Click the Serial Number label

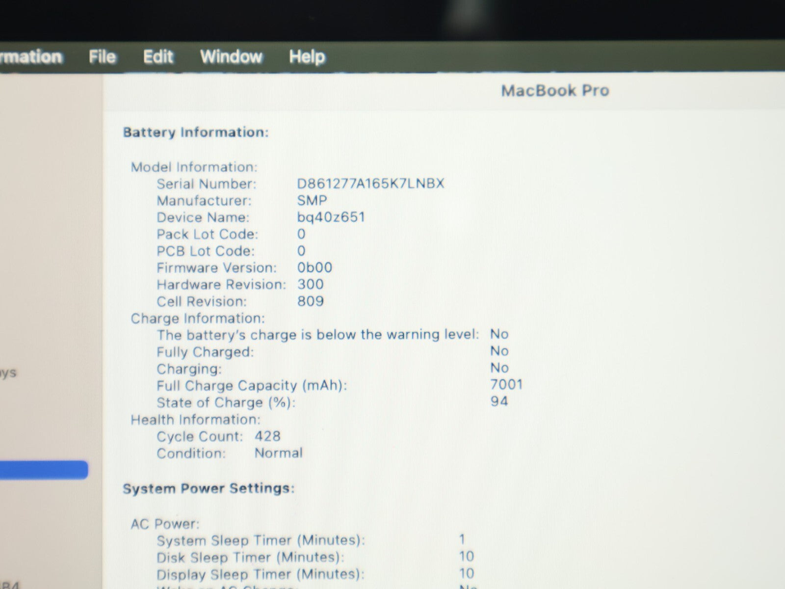206,184
